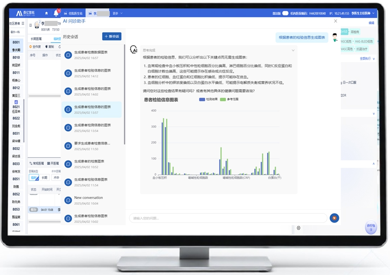Switch to 住院医生站 tab
390x275 pixels.
(73, 13)
